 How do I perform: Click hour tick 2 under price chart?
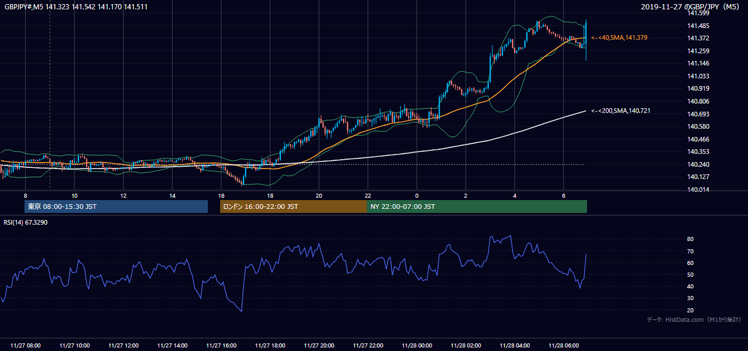pos(466,195)
